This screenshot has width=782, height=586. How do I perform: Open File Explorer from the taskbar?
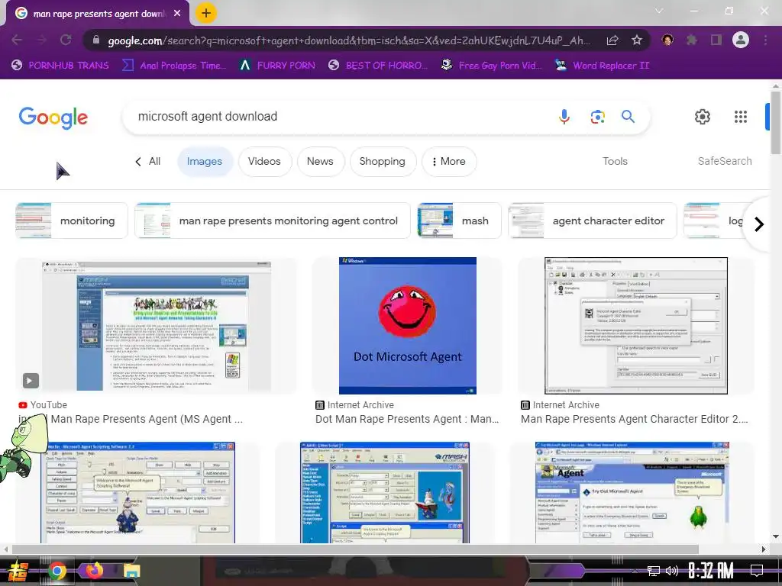point(132,571)
